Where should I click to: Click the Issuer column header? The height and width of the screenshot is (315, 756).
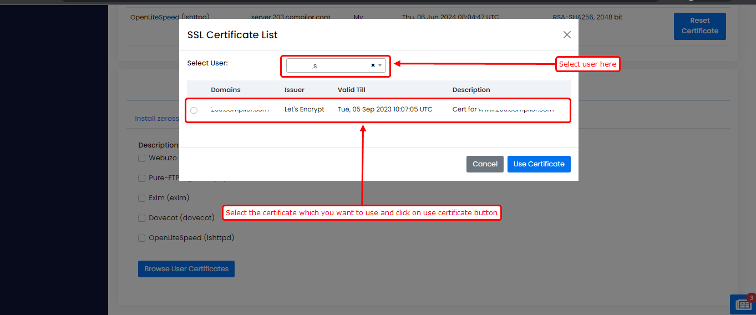[295, 90]
